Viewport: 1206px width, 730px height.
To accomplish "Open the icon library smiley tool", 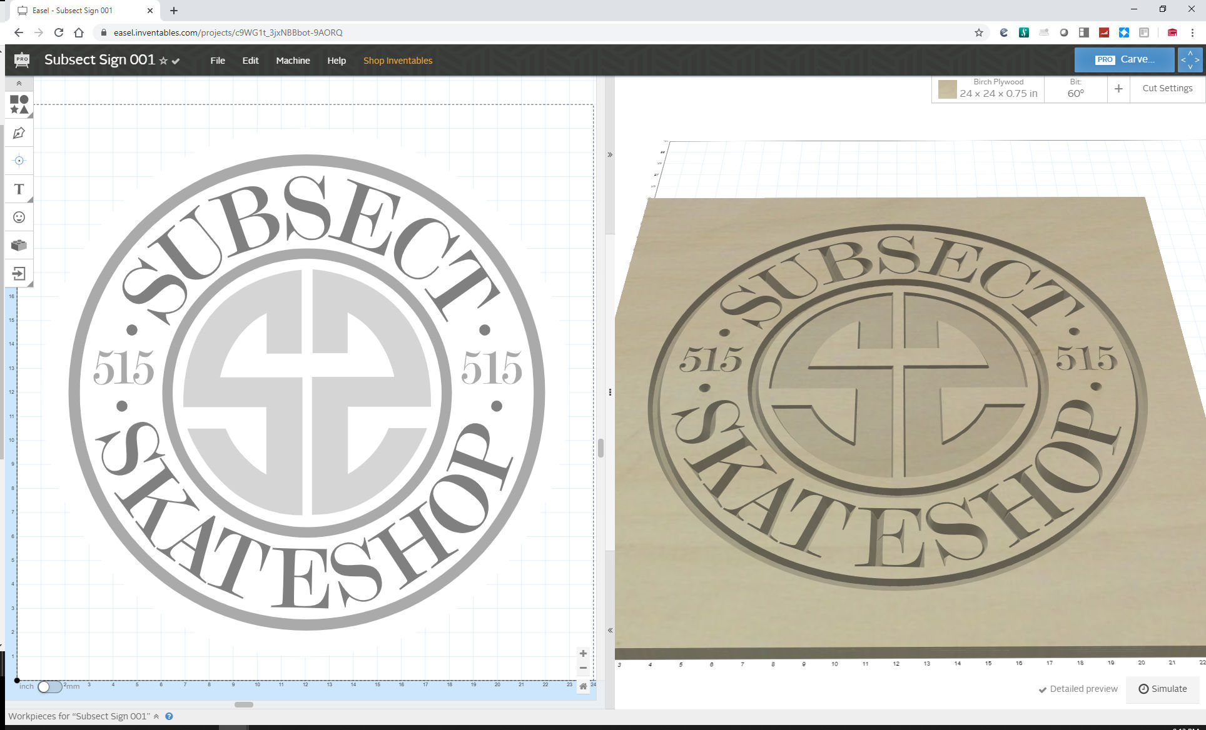I will pyautogui.click(x=19, y=217).
